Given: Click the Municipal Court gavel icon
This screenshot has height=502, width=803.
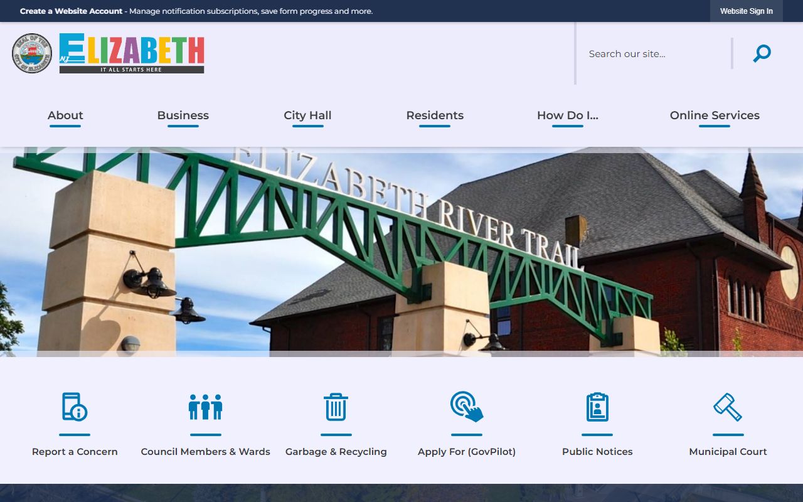Looking at the screenshot, I should pyautogui.click(x=728, y=407).
